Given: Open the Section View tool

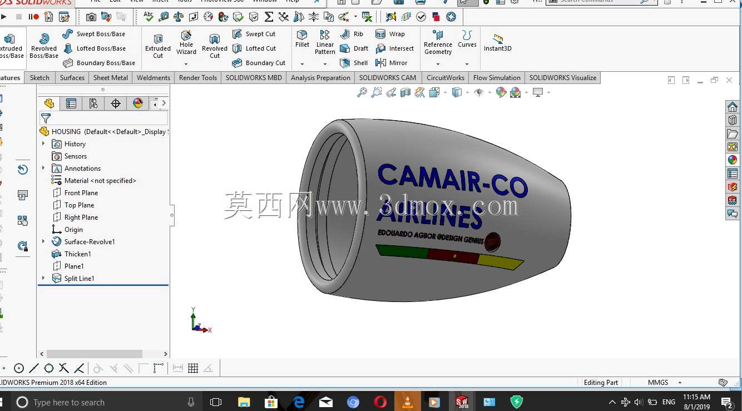Looking at the screenshot, I should click(x=405, y=92).
